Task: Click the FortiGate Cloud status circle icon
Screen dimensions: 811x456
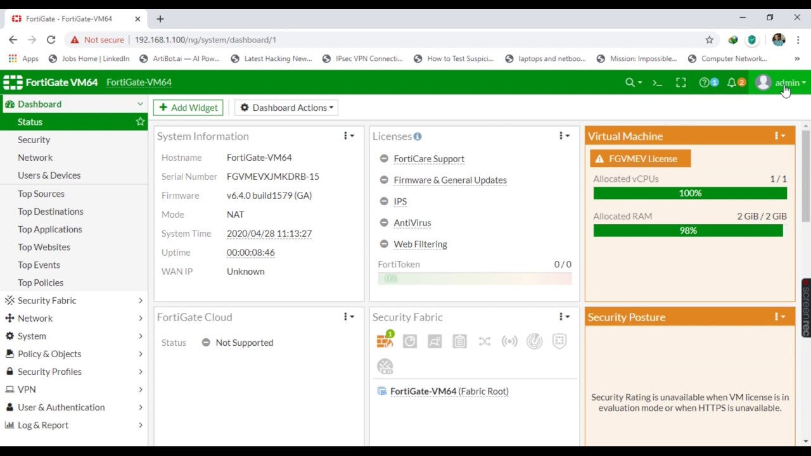Action: pyautogui.click(x=206, y=343)
